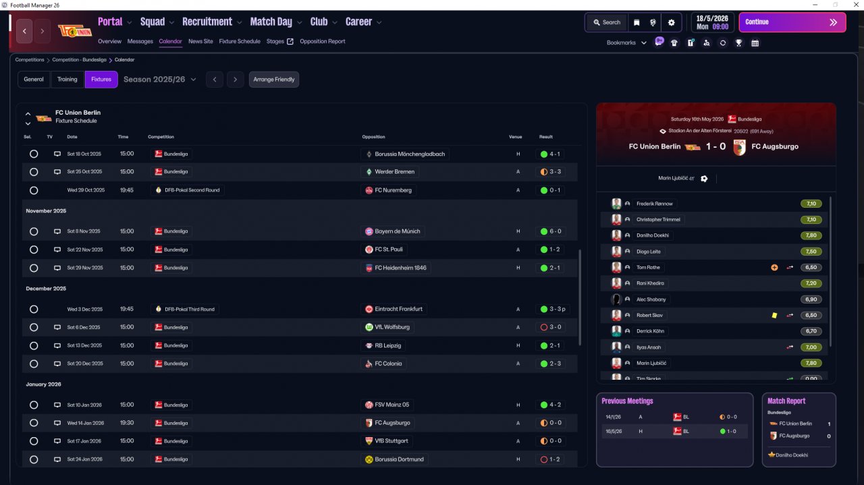
Task: Click Ilyas Ansah's substitution arrows icon
Action: (790, 347)
